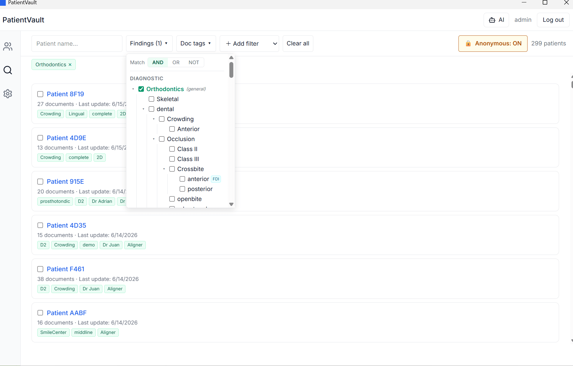This screenshot has width=573, height=366.
Task: Select the NOT match mode
Action: 194,62
